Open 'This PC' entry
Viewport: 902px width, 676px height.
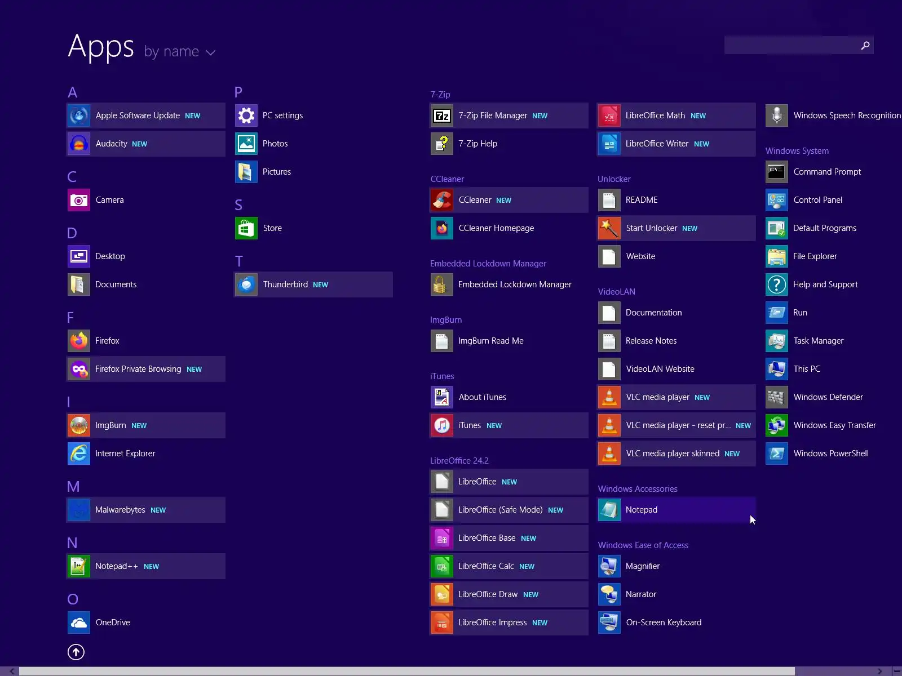coord(833,369)
